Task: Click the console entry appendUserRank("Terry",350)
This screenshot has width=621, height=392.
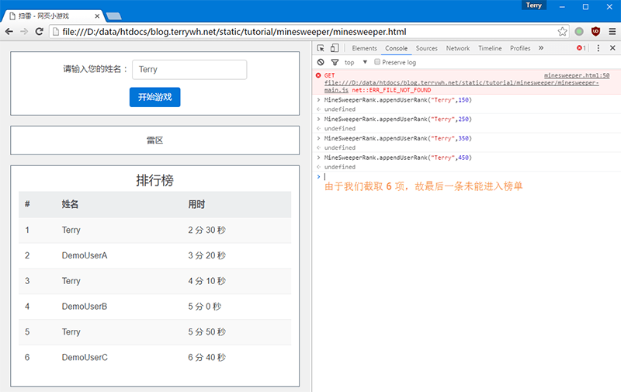Action: (x=398, y=138)
